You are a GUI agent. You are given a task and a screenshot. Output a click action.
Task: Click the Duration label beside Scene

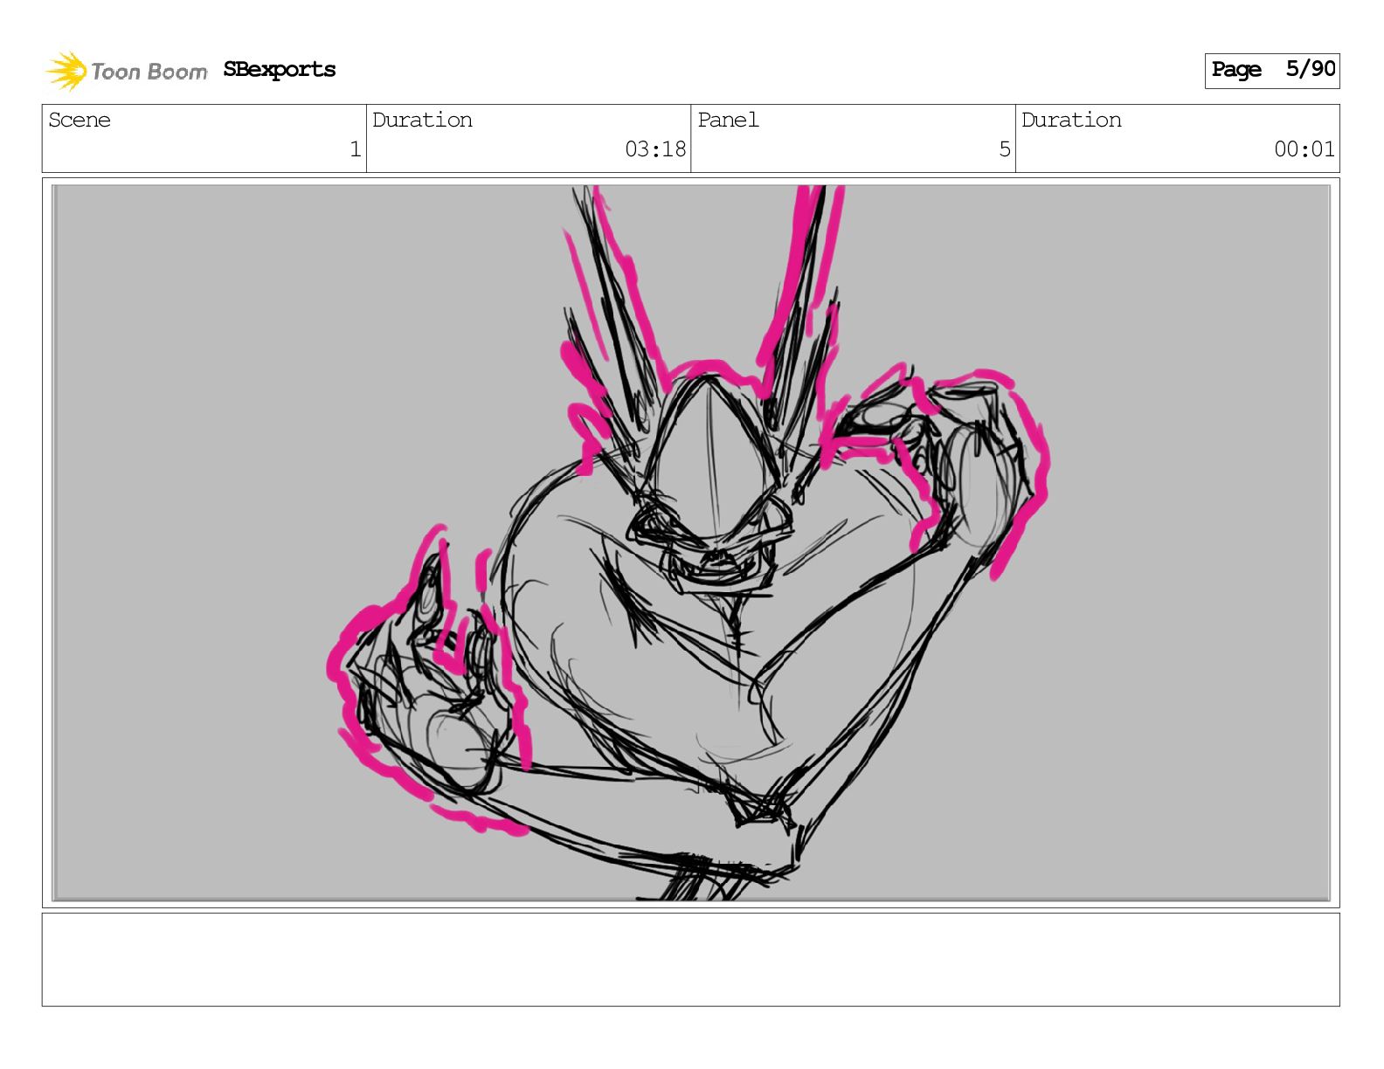coord(422,121)
